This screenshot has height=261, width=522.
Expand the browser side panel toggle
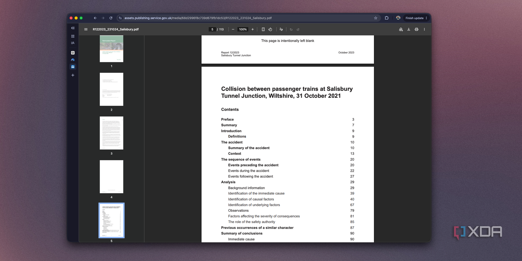pos(73,28)
